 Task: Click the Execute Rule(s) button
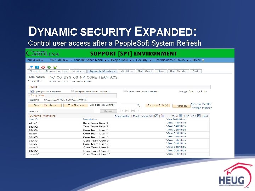(158, 105)
